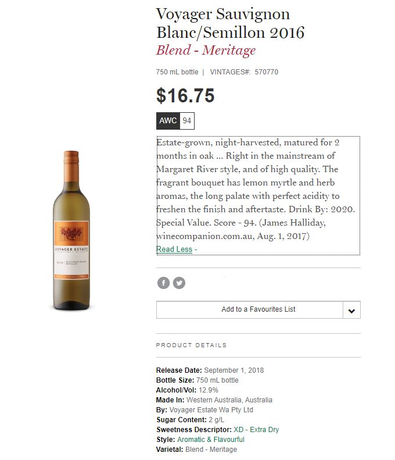Collapse the review with Read Less

(x=174, y=249)
